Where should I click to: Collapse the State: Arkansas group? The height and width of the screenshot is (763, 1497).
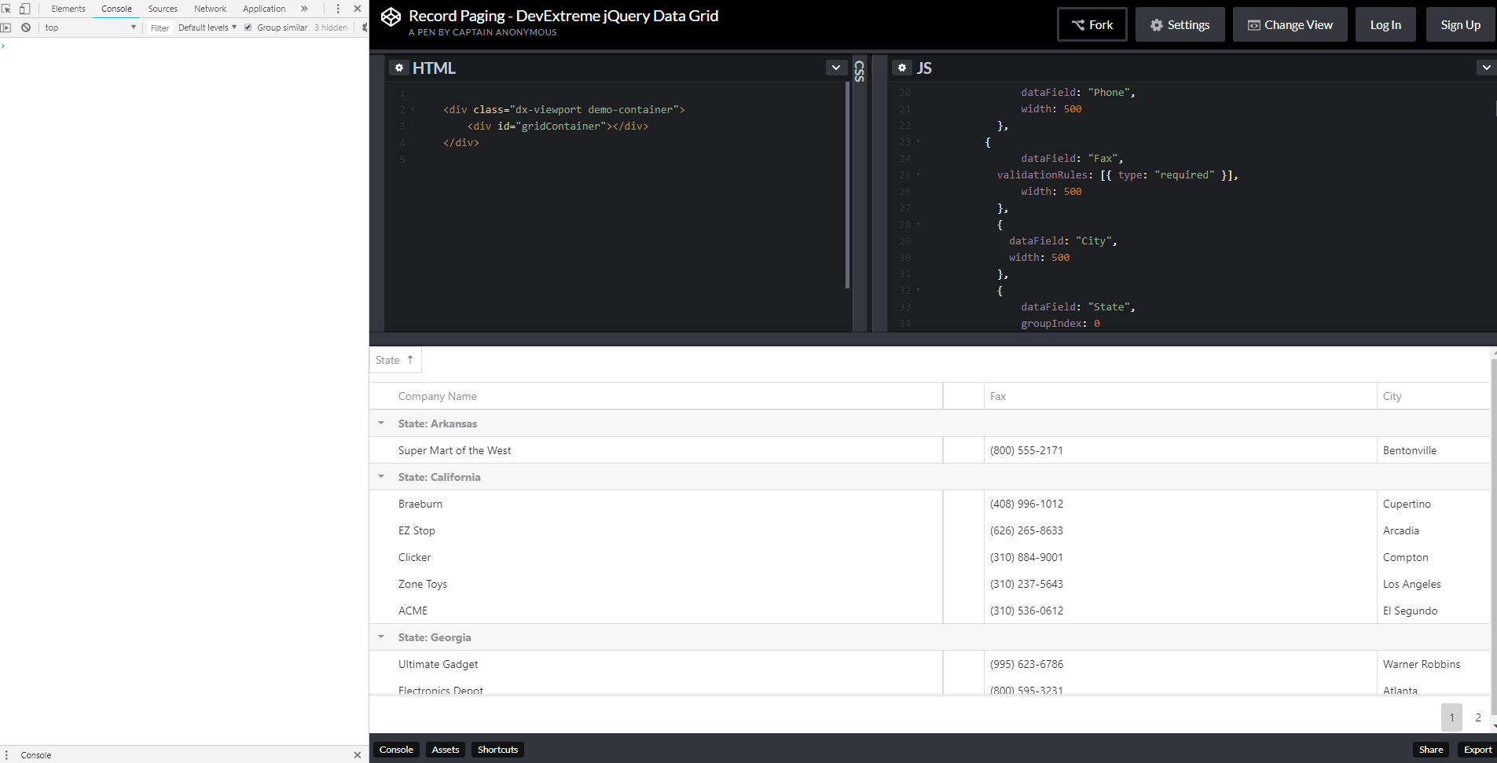pyautogui.click(x=381, y=424)
